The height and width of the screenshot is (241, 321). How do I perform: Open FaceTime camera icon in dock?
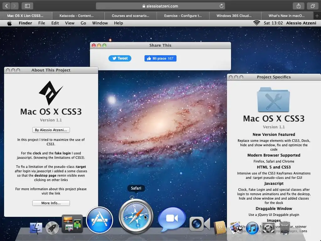point(200,224)
